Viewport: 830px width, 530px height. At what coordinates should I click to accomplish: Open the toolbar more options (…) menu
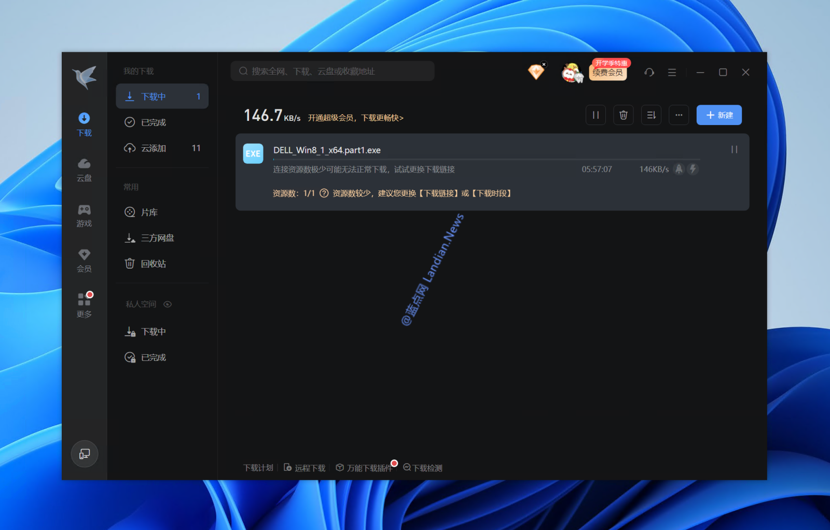679,115
